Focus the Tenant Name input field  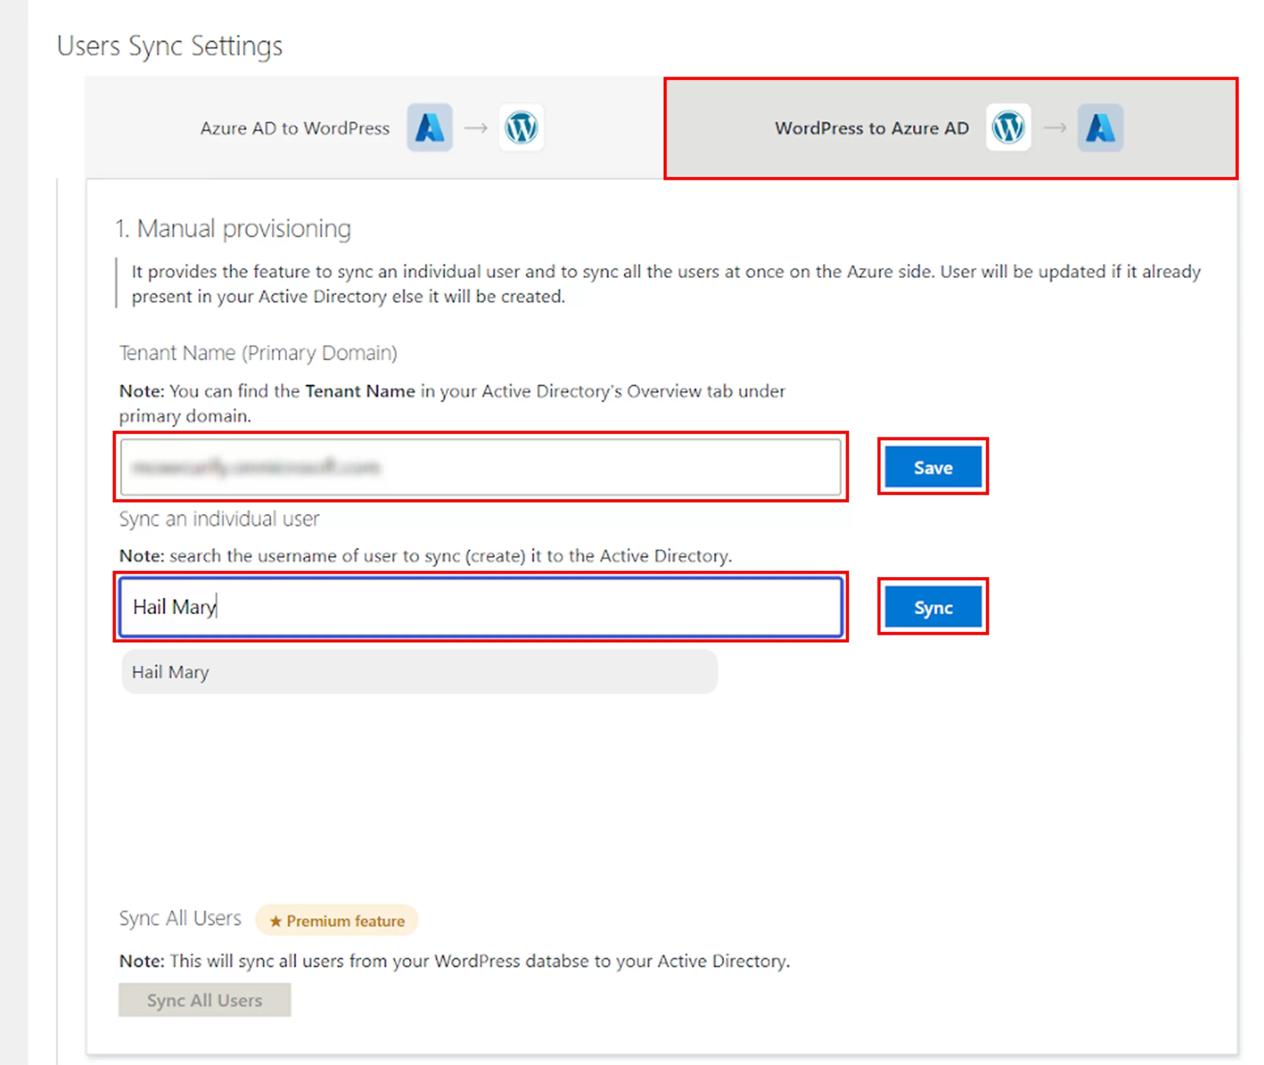tap(480, 467)
